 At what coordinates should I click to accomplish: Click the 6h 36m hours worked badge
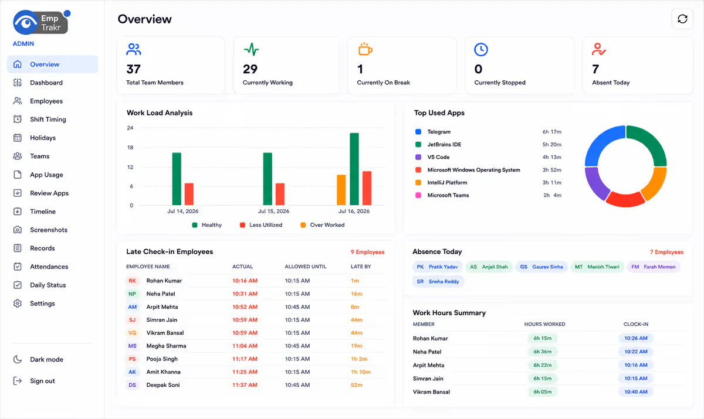coord(542,352)
